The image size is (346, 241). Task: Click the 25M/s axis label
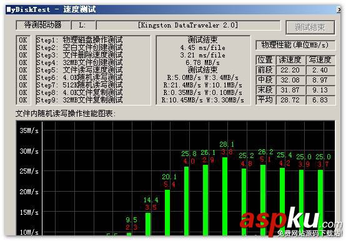pyautogui.click(x=29, y=171)
